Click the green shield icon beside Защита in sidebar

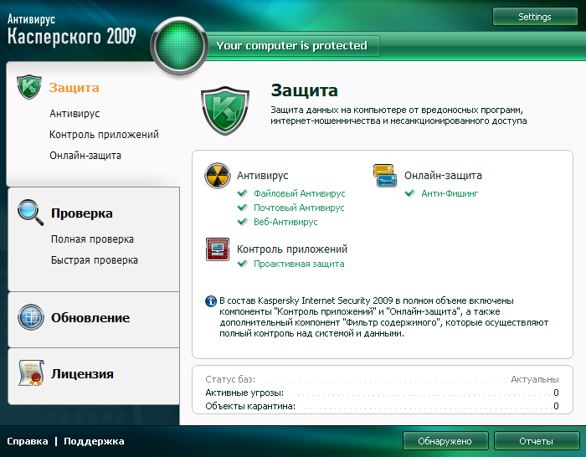pos(29,87)
